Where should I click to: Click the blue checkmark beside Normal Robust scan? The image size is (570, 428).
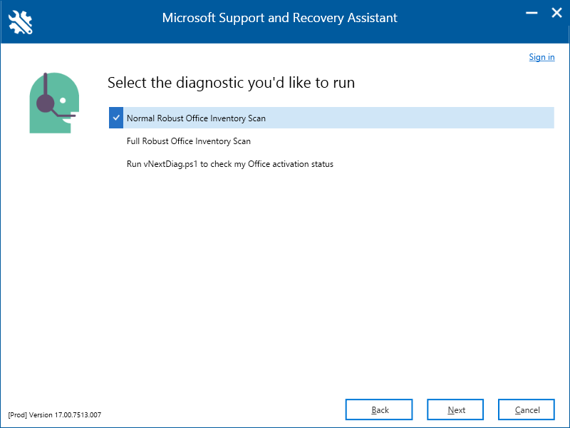pyautogui.click(x=116, y=118)
